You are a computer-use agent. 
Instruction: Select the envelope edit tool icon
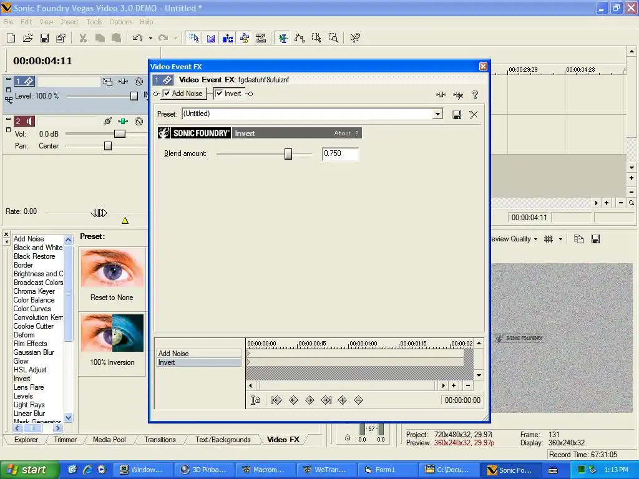[x=300, y=38]
